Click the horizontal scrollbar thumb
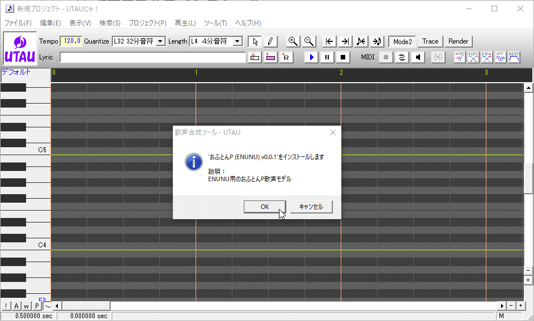The height and width of the screenshot is (321, 534). (86, 306)
